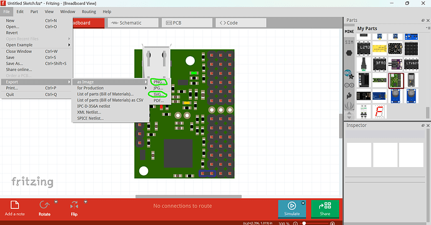Click the zoom slider handle
431x225 pixels.
(304, 223)
